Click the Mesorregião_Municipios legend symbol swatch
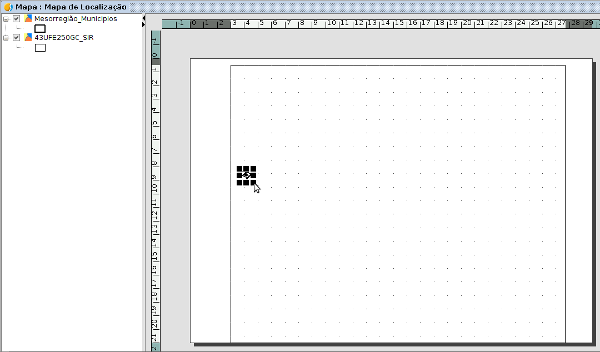The width and height of the screenshot is (600, 352). coord(40,28)
